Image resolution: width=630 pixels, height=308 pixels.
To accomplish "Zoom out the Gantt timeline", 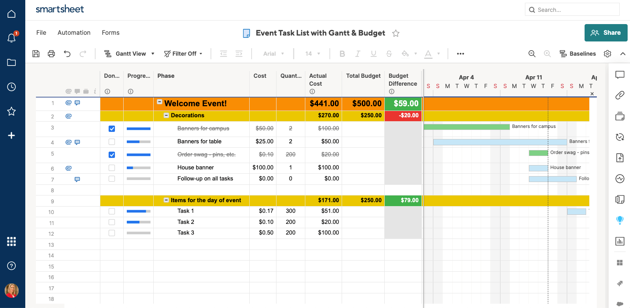I will tap(532, 54).
